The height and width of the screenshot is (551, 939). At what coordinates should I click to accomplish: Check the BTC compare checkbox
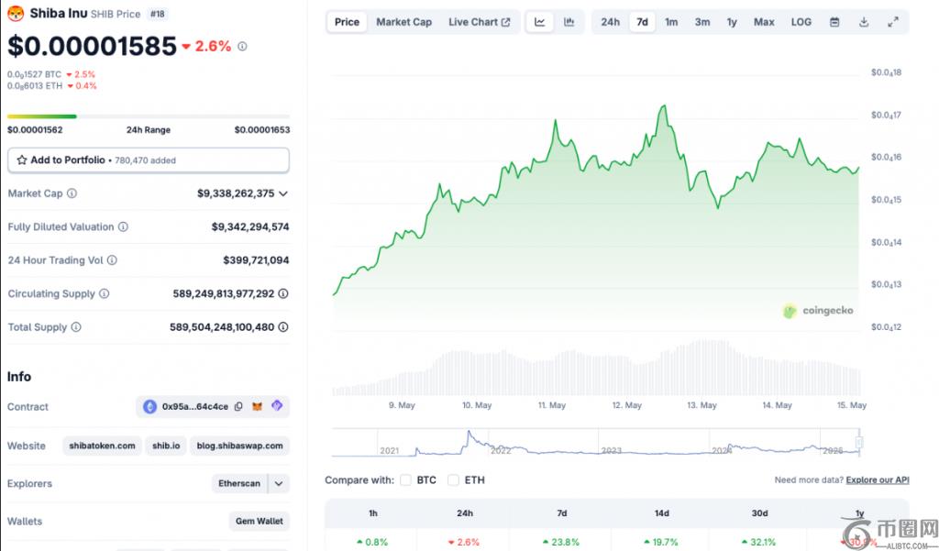coord(405,479)
